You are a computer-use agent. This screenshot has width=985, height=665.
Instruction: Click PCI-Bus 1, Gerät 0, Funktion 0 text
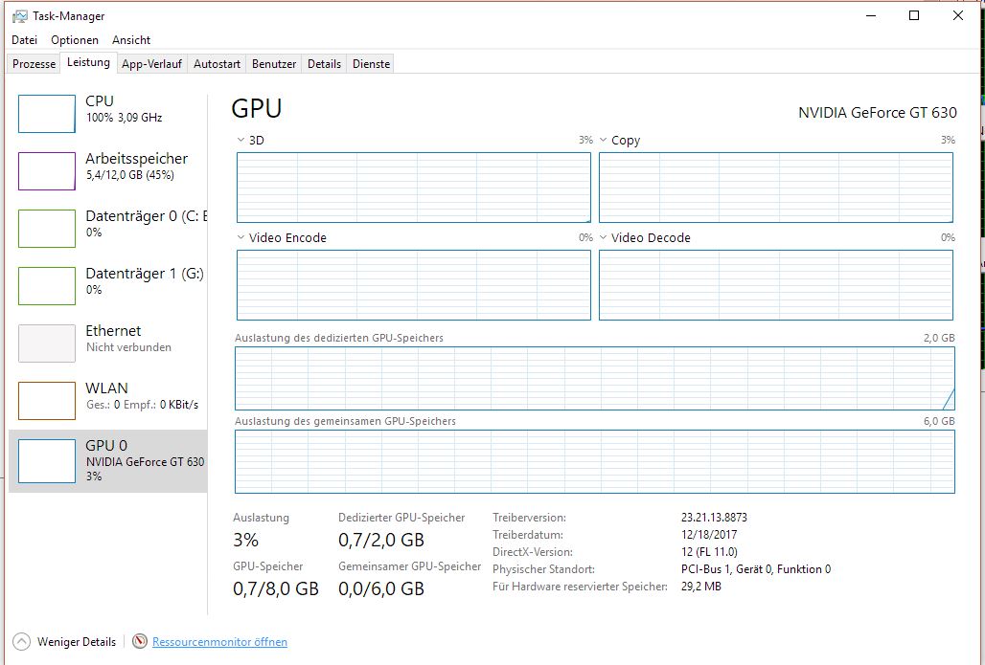(756, 569)
